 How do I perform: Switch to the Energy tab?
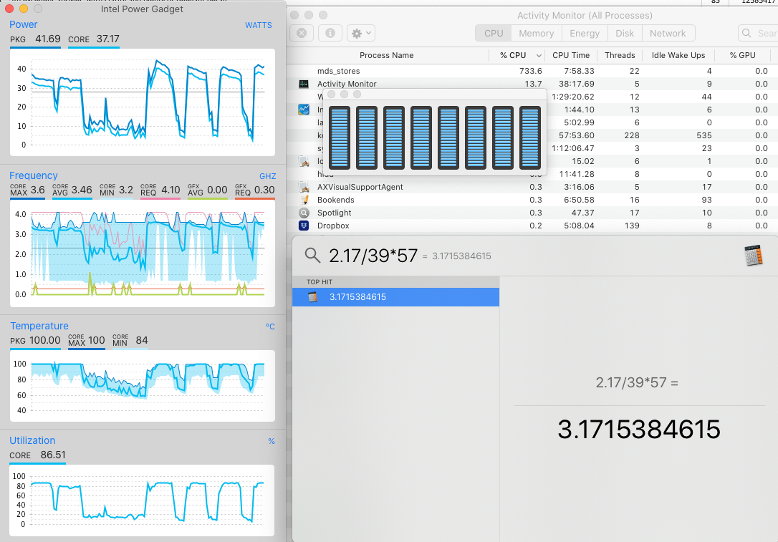585,33
